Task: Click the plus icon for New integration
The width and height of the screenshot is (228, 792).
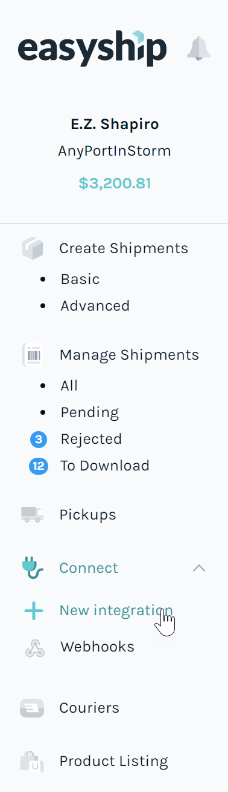Action: coord(34,610)
